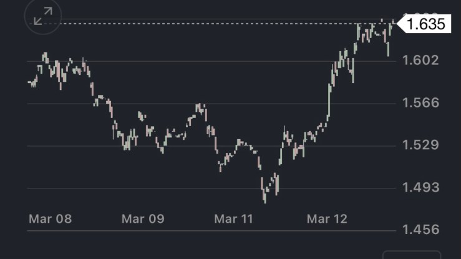This screenshot has height=259, width=461.
Task: Click the Mar 12 date marker
Action: click(327, 218)
